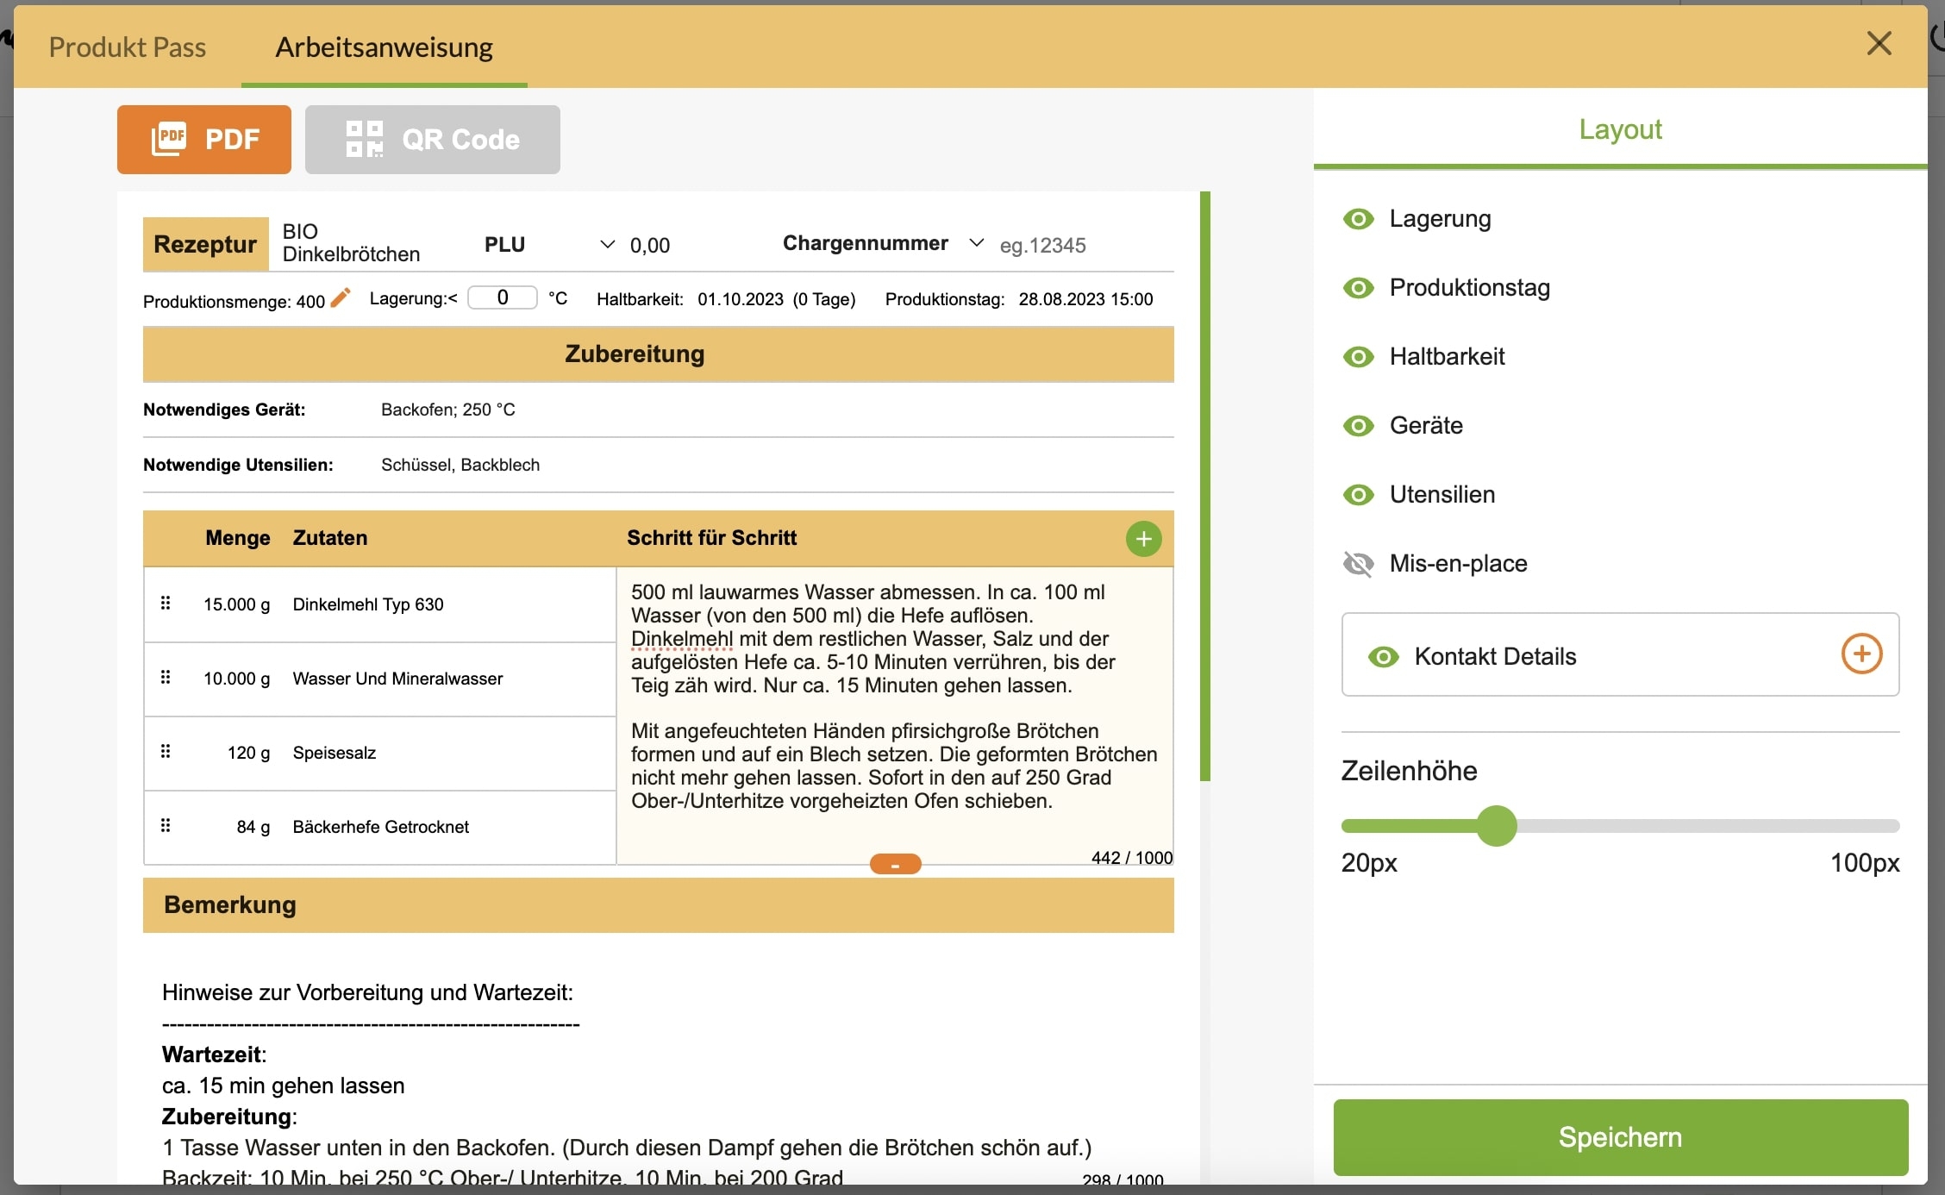The height and width of the screenshot is (1195, 1945).
Task: Toggle visibility of Haltbarkeit
Action: tap(1359, 357)
